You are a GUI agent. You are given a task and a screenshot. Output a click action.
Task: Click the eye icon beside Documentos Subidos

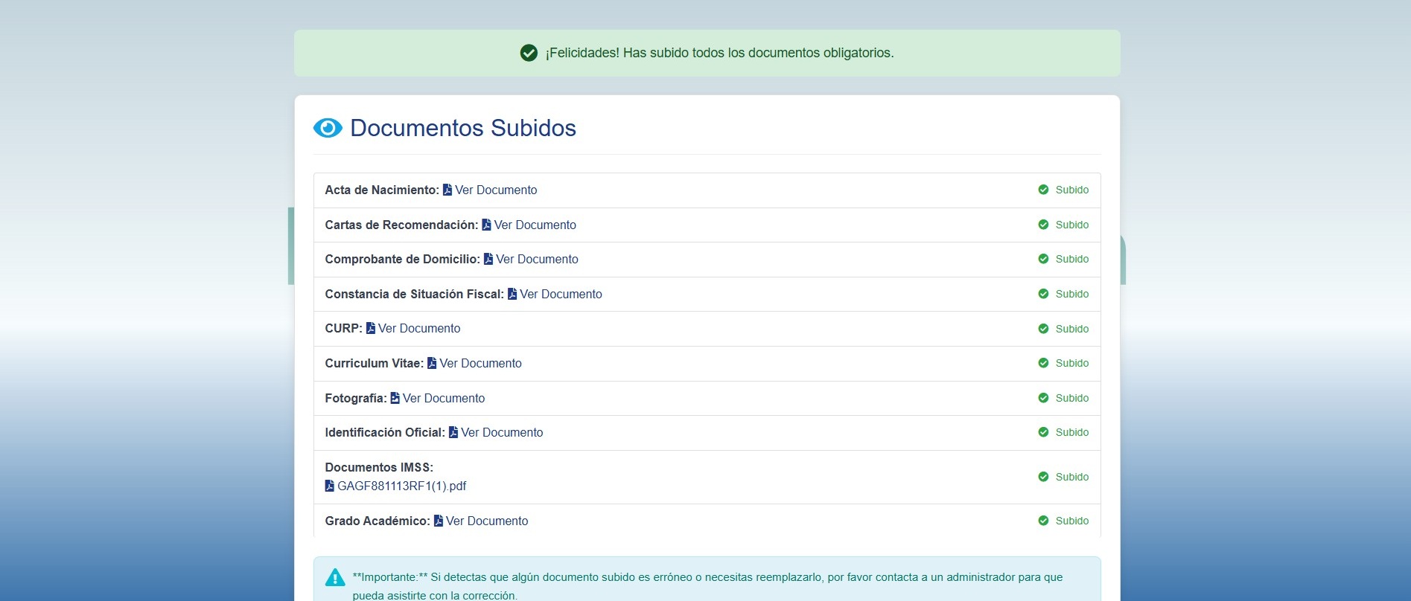click(x=328, y=128)
